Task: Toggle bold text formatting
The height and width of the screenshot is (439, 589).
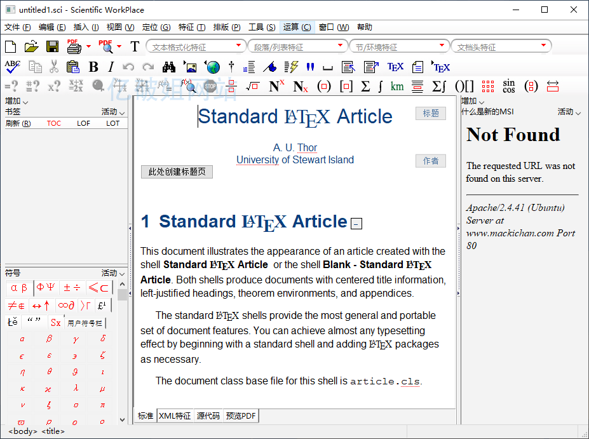Action: tap(93, 67)
